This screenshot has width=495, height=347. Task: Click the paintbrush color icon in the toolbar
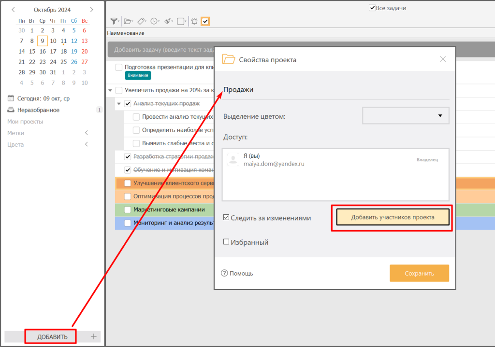168,21
